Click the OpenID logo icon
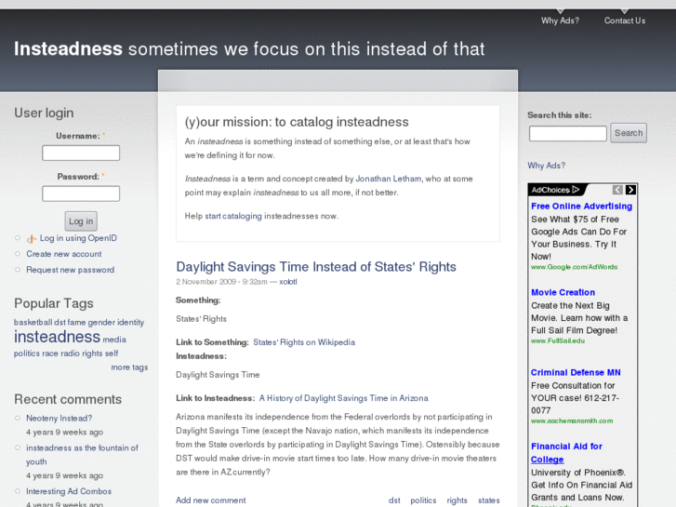The height and width of the screenshot is (507, 676). (x=32, y=238)
